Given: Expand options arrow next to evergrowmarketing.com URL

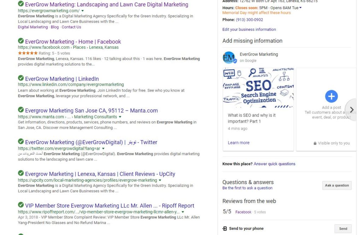Looking at the screenshot, I should pyautogui.click(x=83, y=11).
